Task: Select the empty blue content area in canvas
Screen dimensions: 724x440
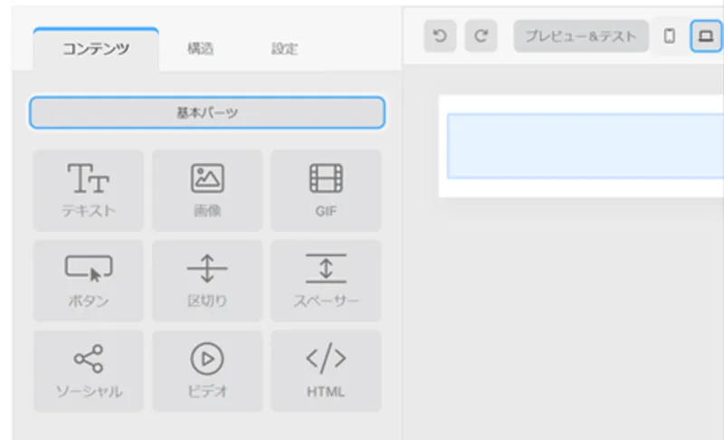Action: [x=585, y=146]
